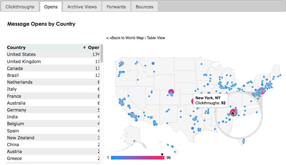Click the Brazil row in the table
The image size is (286, 165).
click(53, 75)
